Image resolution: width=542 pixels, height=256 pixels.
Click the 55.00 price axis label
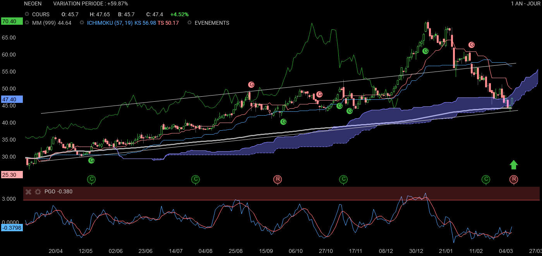pyautogui.click(x=9, y=72)
